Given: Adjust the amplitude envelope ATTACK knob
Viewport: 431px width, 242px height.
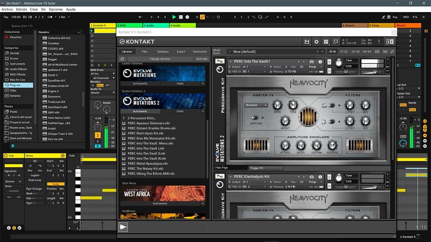Looking at the screenshot, I should tap(285, 145).
